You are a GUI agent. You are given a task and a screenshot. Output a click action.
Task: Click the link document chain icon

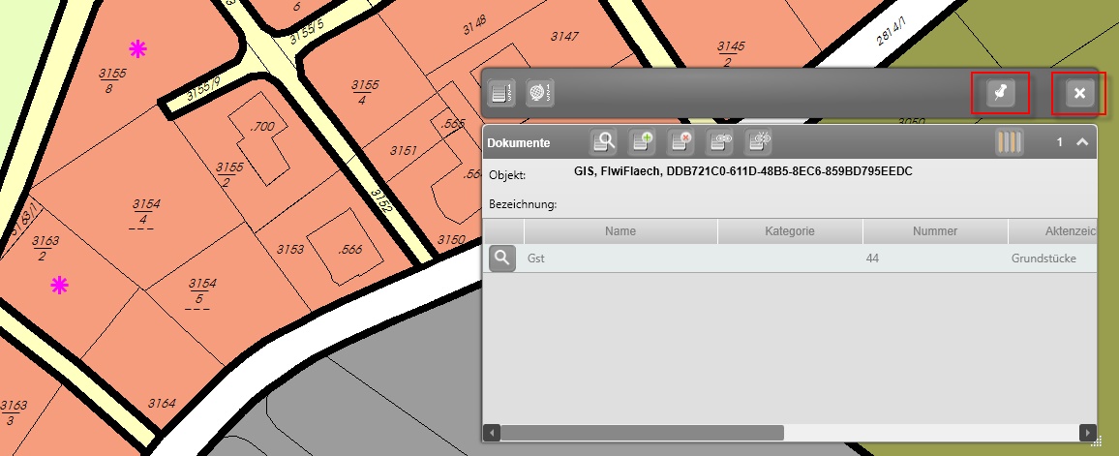point(719,142)
